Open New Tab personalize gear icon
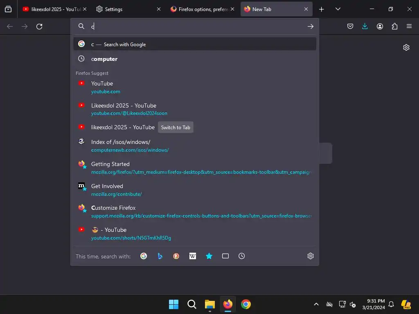Image resolution: width=419 pixels, height=314 pixels. 406,47
